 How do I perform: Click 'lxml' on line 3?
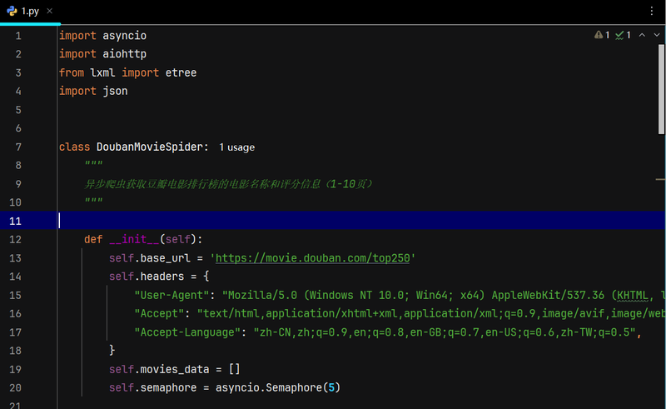102,72
